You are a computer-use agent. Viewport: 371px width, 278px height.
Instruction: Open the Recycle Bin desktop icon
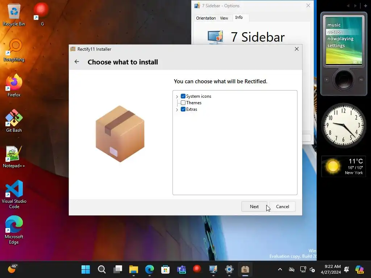(x=14, y=15)
